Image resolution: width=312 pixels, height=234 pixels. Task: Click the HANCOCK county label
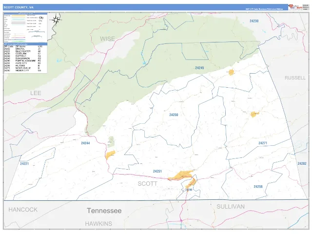[x=23, y=210]
